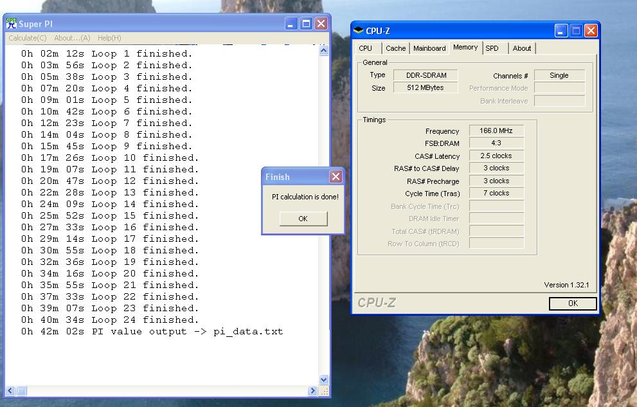The height and width of the screenshot is (407, 637).
Task: Click the empty DRAM Idle Timer field
Action: pyautogui.click(x=496, y=219)
